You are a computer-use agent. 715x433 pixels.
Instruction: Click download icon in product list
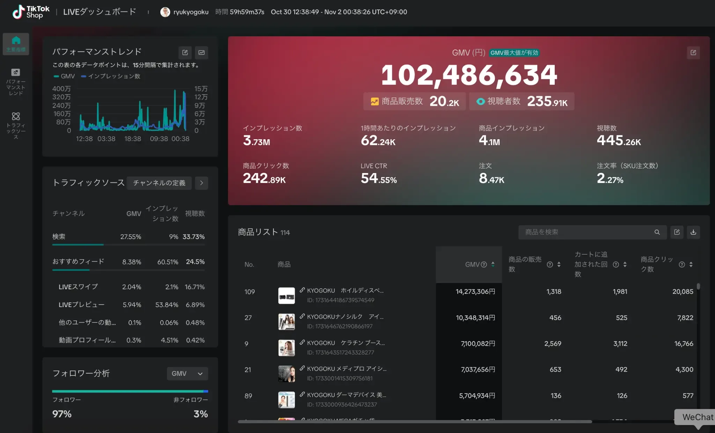pyautogui.click(x=693, y=232)
